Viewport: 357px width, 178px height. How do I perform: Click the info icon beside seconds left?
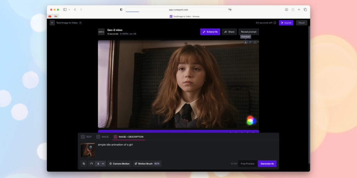[275, 23]
